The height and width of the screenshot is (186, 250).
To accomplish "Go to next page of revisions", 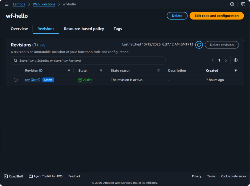I will tap(226, 60).
